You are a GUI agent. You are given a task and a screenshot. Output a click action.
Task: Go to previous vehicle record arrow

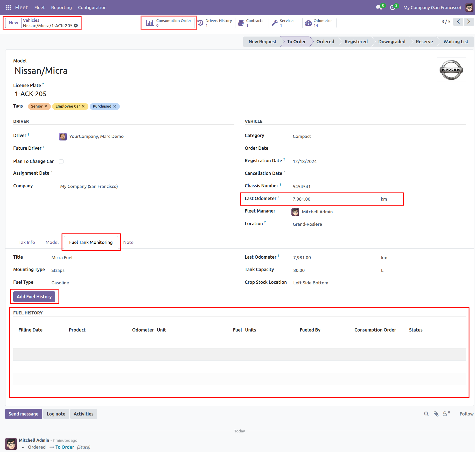pyautogui.click(x=458, y=22)
